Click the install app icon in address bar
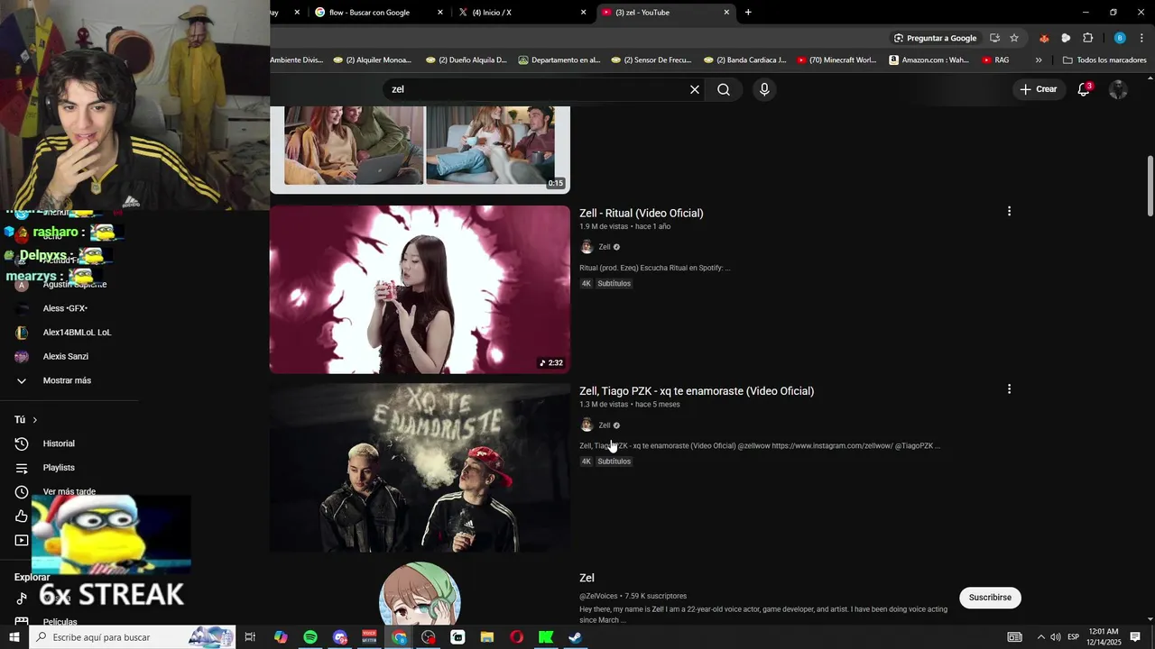The height and width of the screenshot is (649, 1155). (x=994, y=38)
